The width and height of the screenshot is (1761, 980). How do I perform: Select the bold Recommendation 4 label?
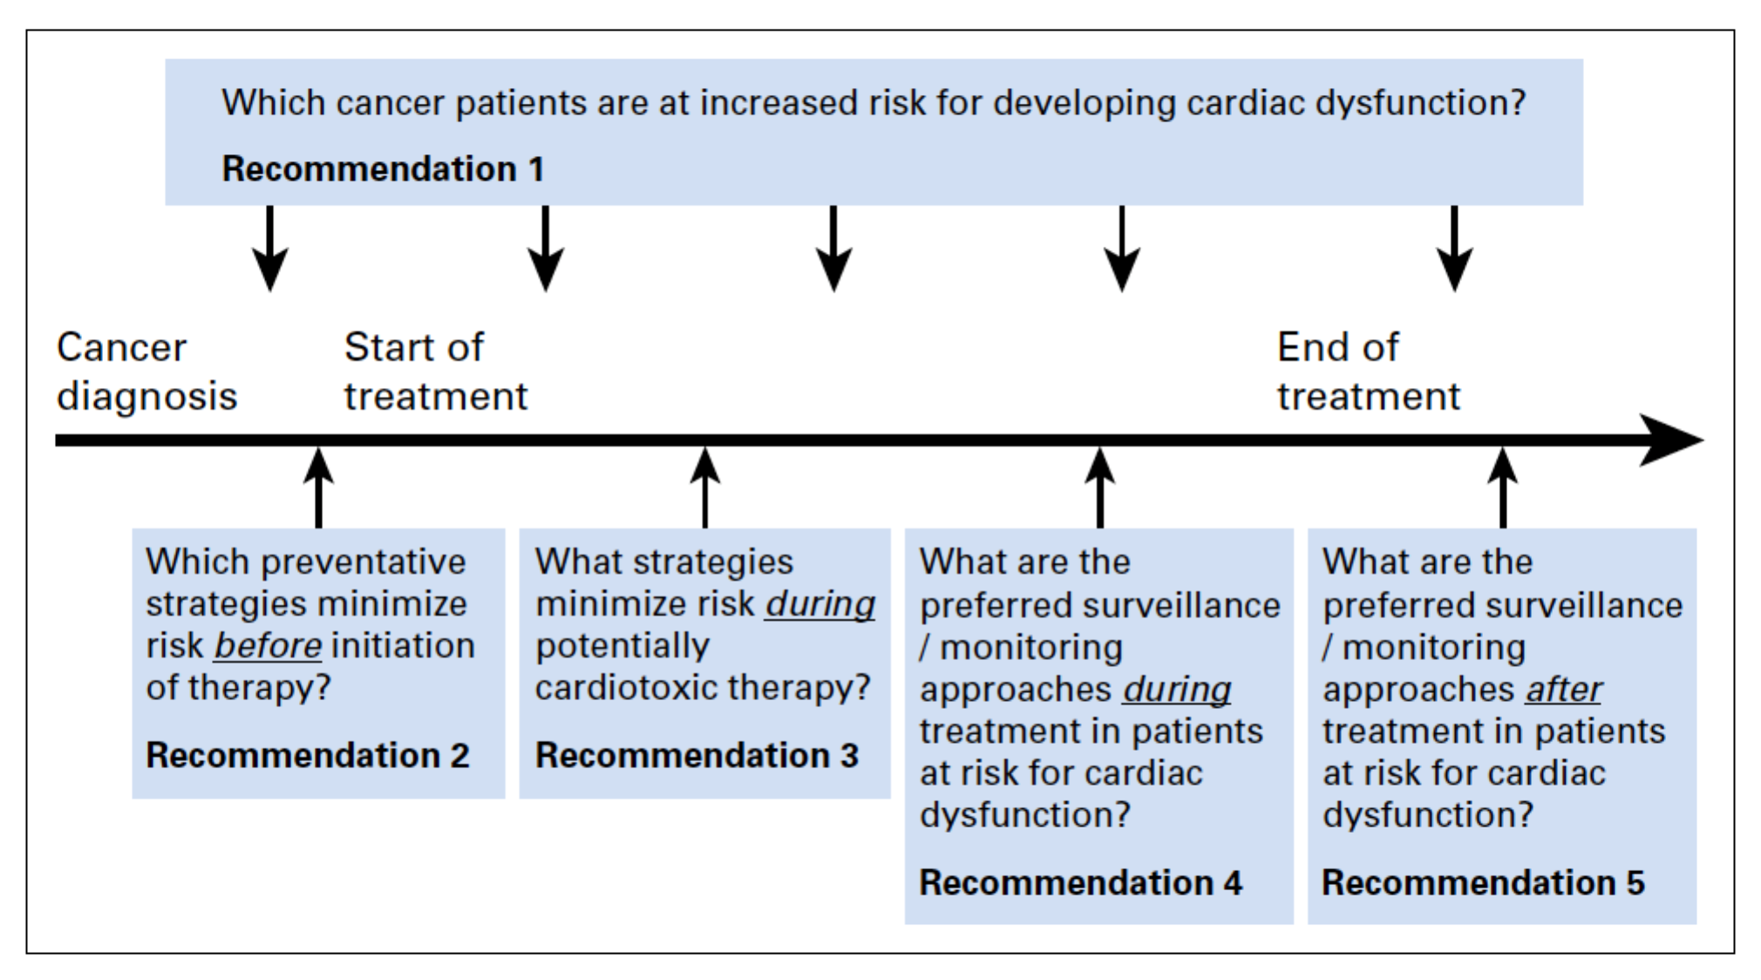[1080, 882]
